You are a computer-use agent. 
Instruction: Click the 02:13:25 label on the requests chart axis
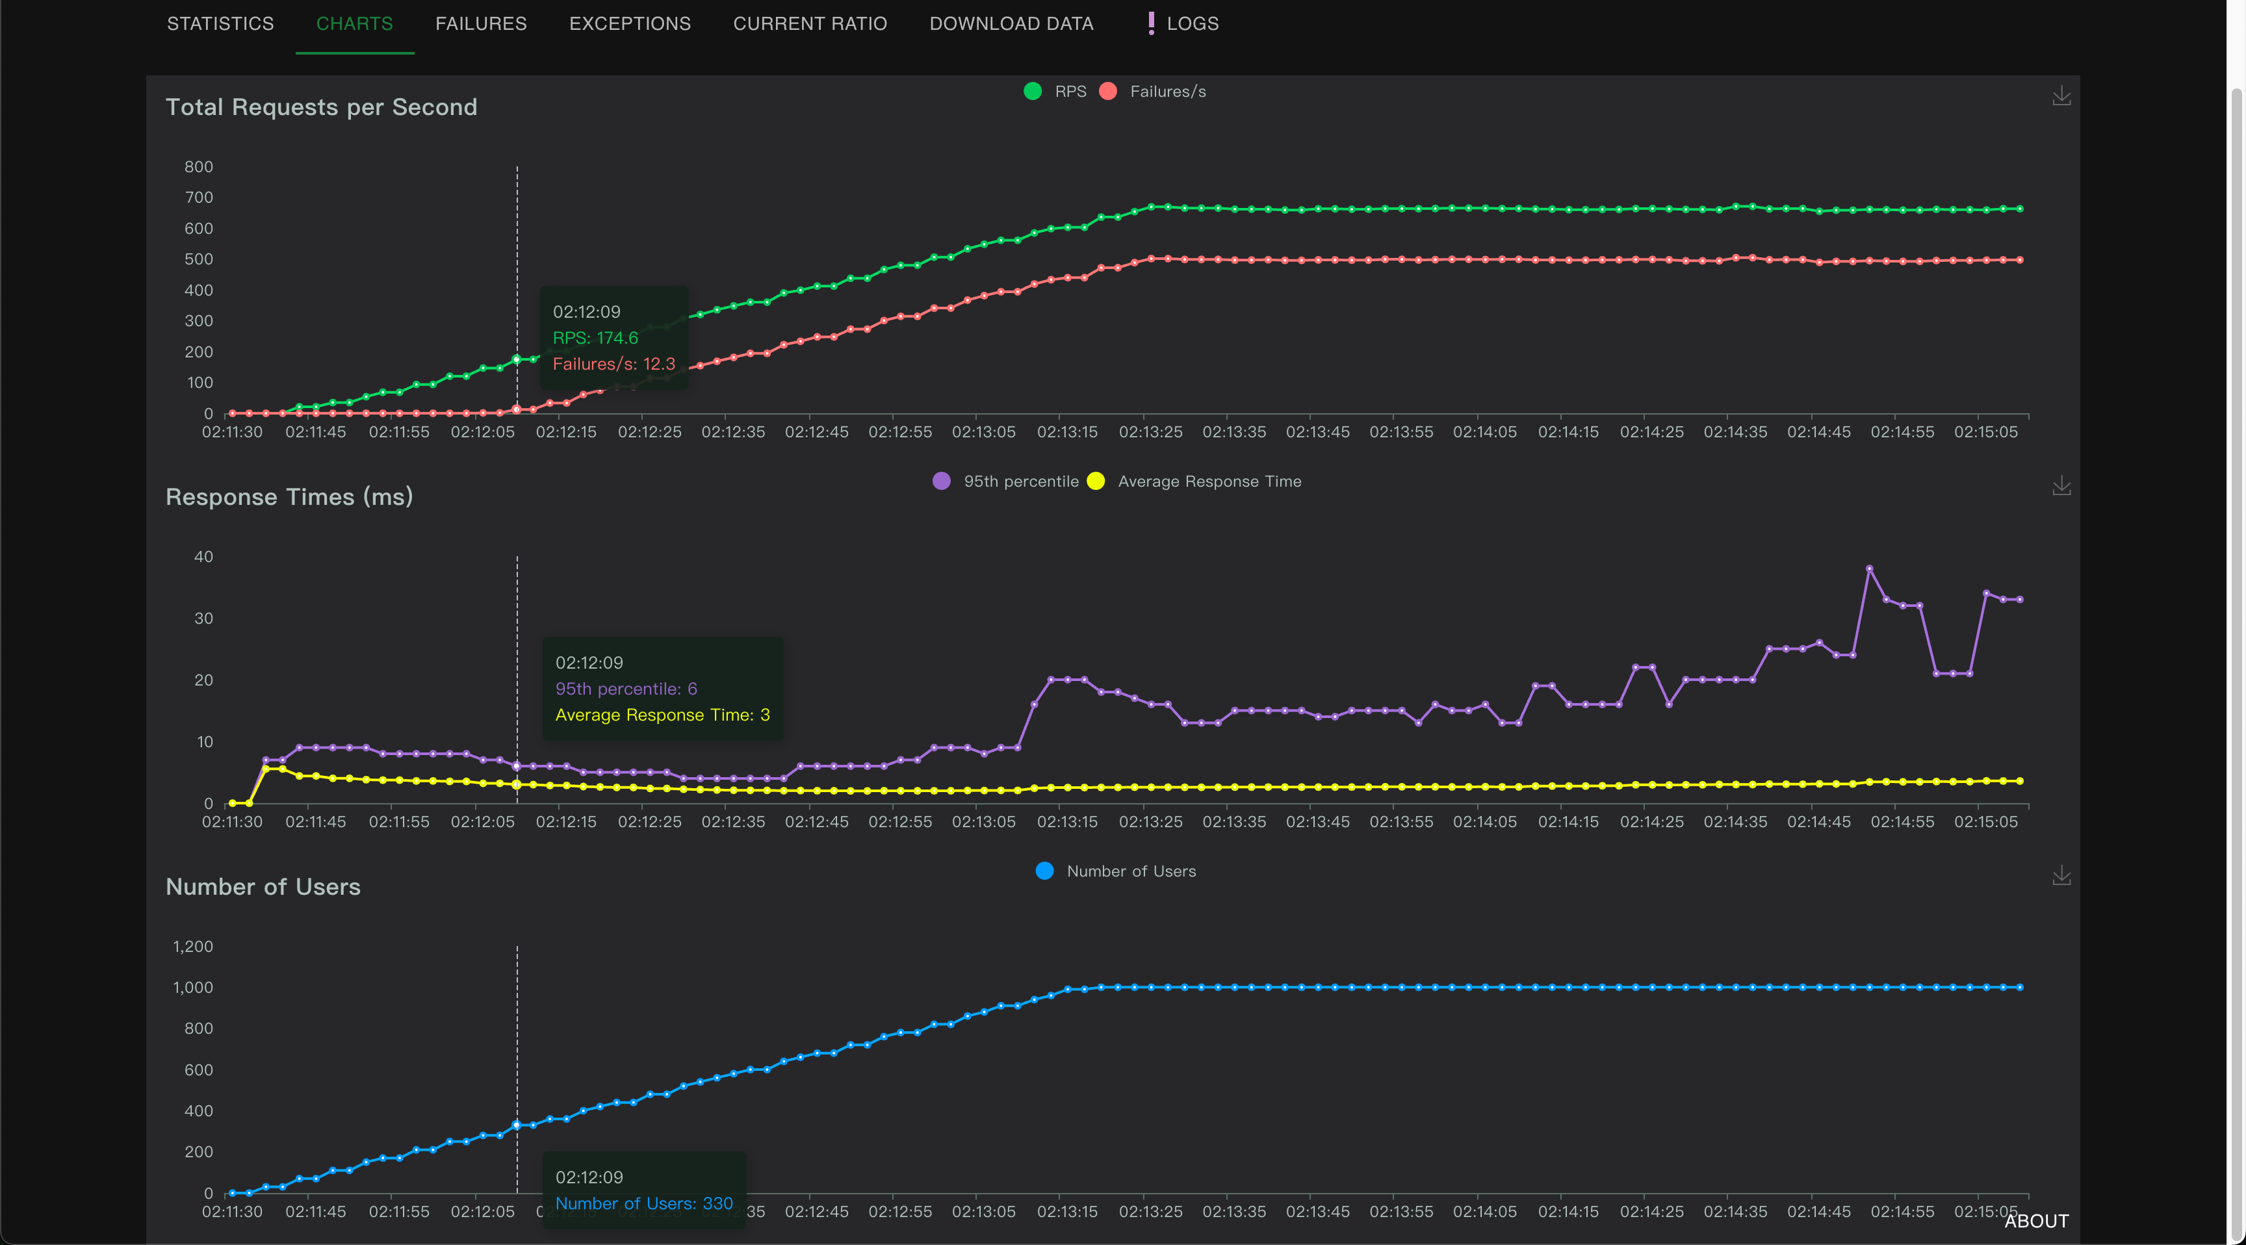click(x=1151, y=431)
